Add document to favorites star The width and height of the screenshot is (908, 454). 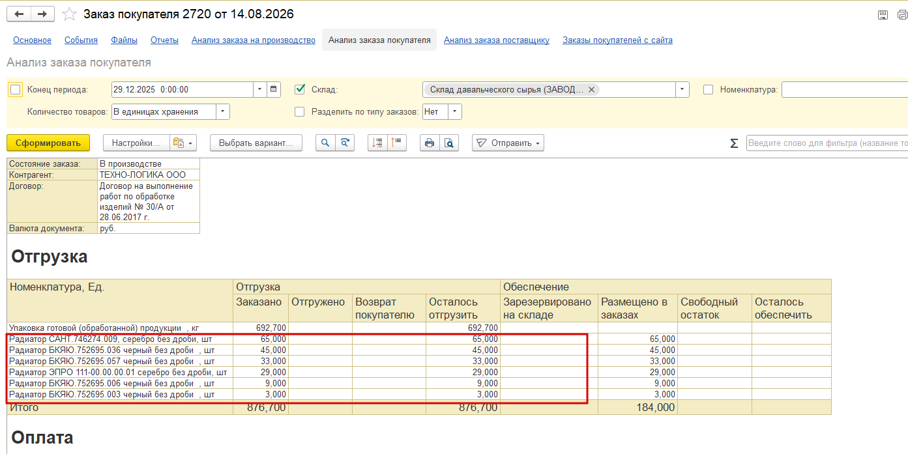click(68, 14)
